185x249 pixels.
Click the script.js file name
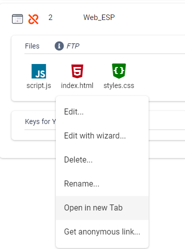pos(39,85)
